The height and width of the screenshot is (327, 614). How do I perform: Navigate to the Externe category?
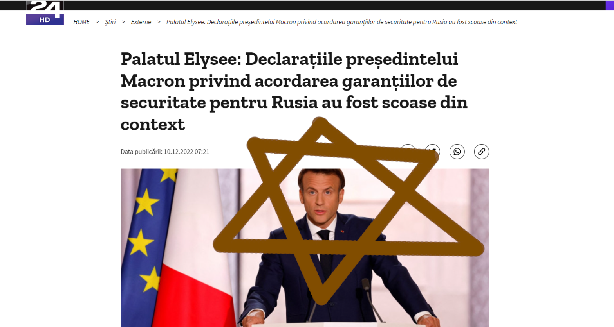[141, 22]
